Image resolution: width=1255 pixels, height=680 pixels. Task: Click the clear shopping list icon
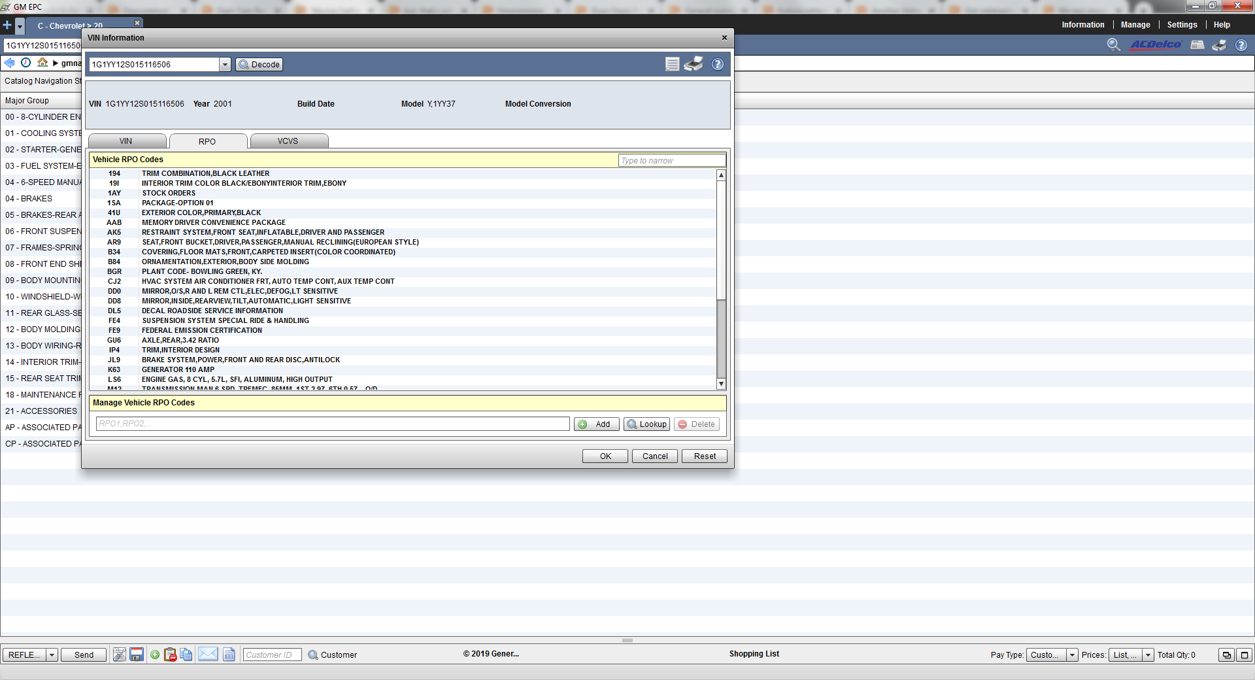tap(119, 654)
